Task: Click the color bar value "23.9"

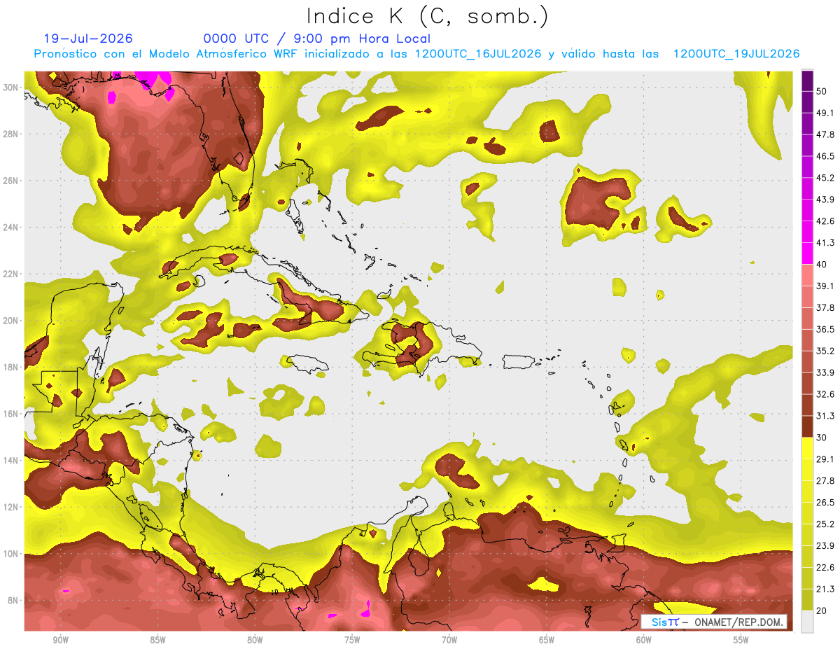Action: tap(825, 546)
